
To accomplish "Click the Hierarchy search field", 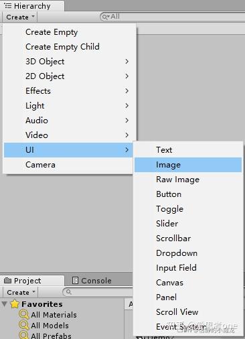I will 172,17.
